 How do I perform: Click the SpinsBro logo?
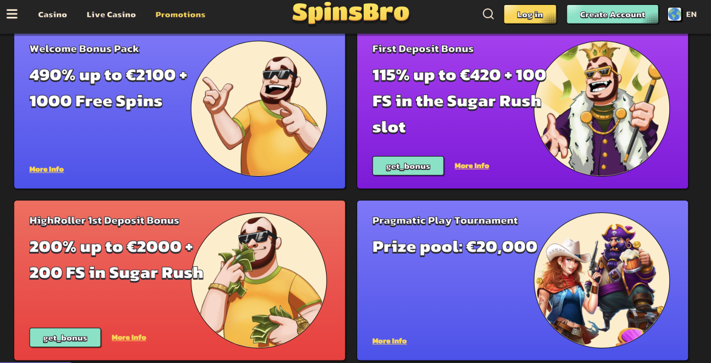[x=350, y=13]
